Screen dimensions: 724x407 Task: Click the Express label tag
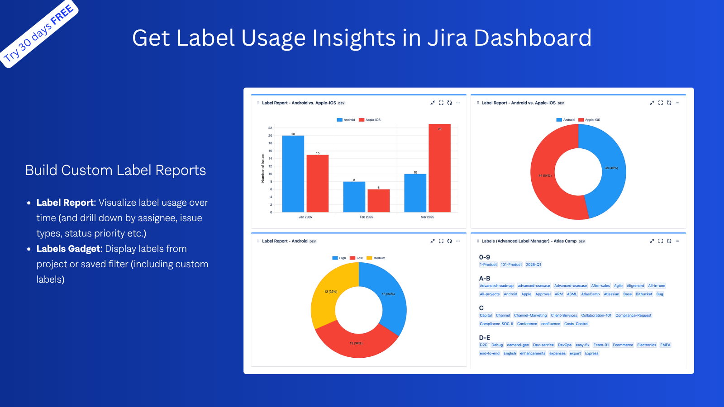591,354
